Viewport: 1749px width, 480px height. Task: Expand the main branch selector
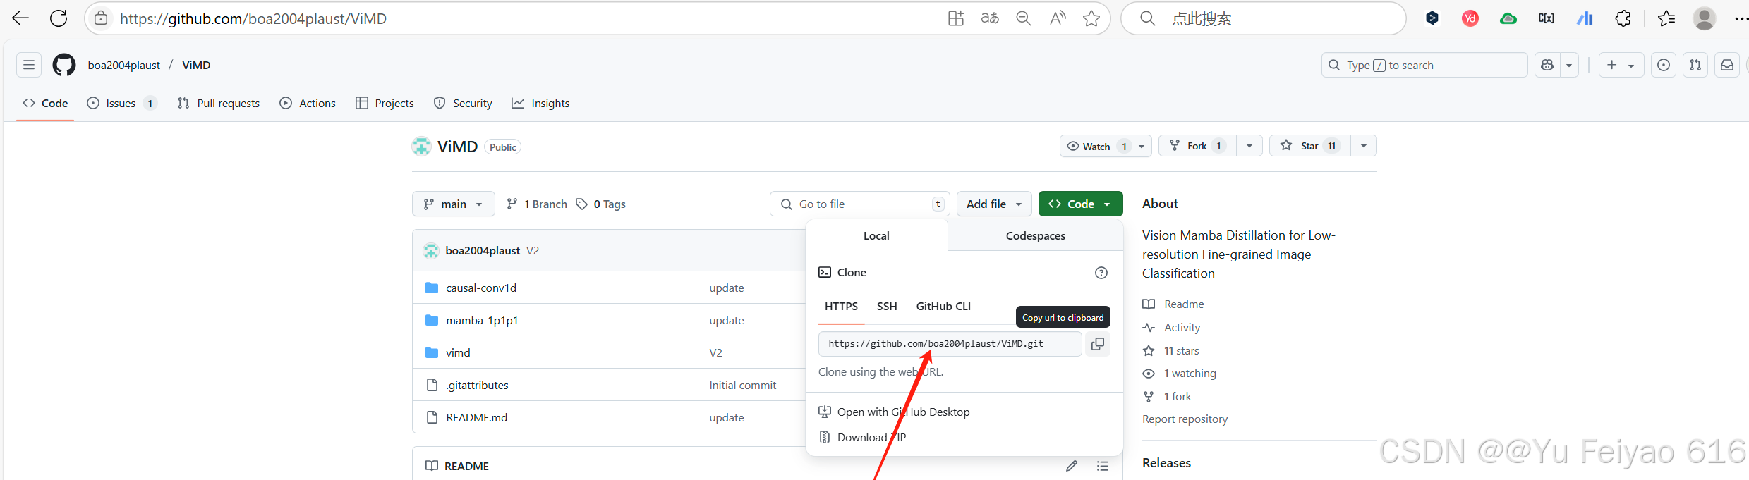coord(454,204)
